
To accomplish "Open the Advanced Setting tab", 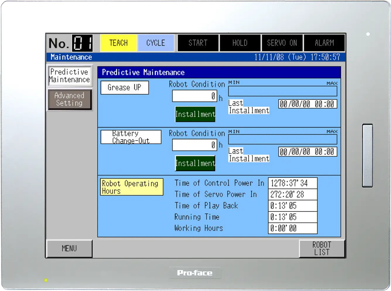I will [70, 99].
